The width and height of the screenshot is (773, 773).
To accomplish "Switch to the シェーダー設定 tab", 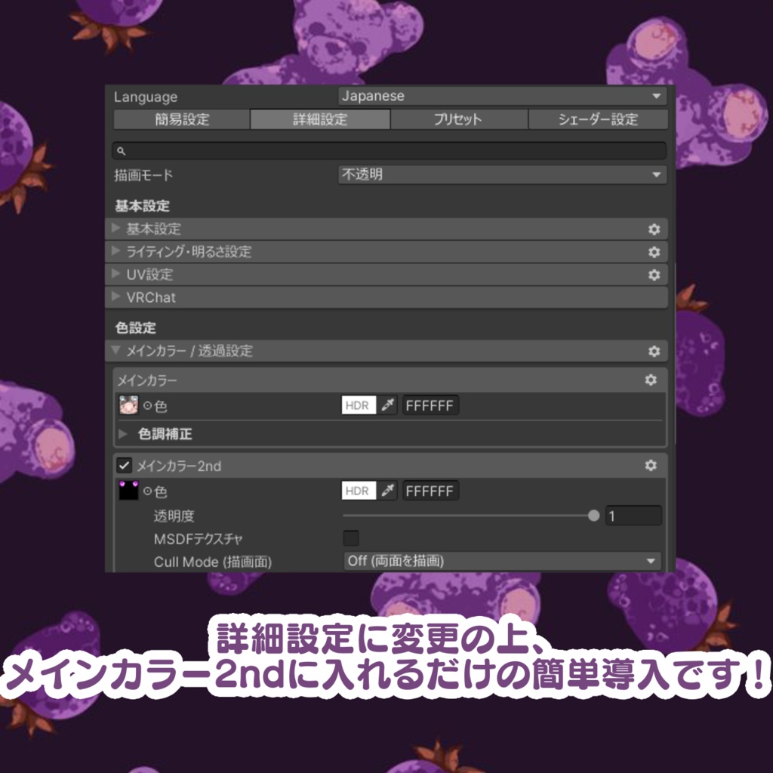I will click(597, 119).
